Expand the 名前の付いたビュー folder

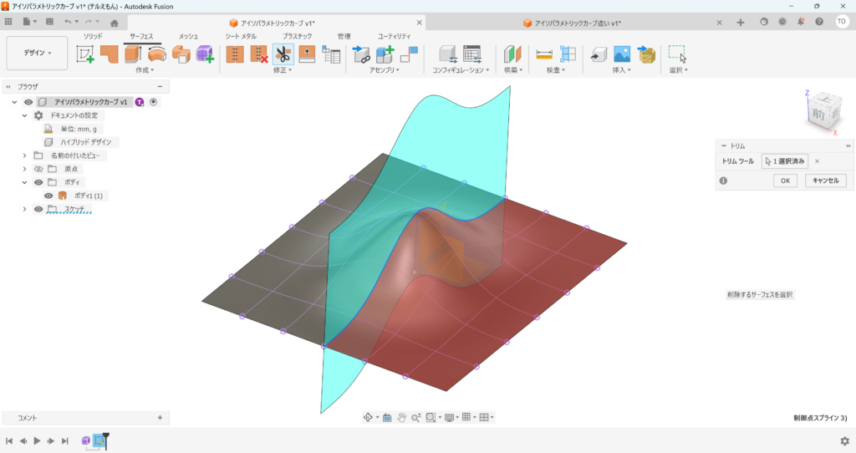tap(25, 155)
